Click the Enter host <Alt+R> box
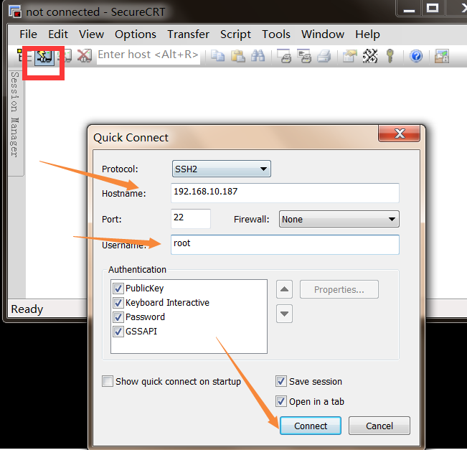 coord(148,55)
